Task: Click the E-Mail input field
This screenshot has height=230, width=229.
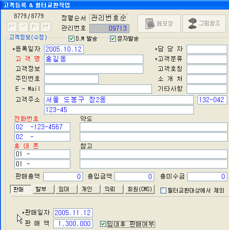Action: (x=98, y=89)
